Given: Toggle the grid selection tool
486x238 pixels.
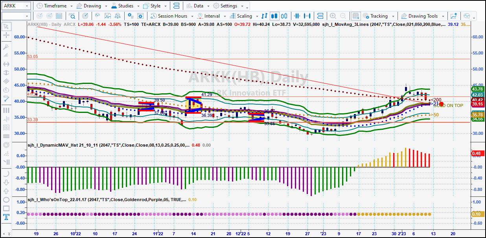Looking at the screenshot, I should coord(355,16).
